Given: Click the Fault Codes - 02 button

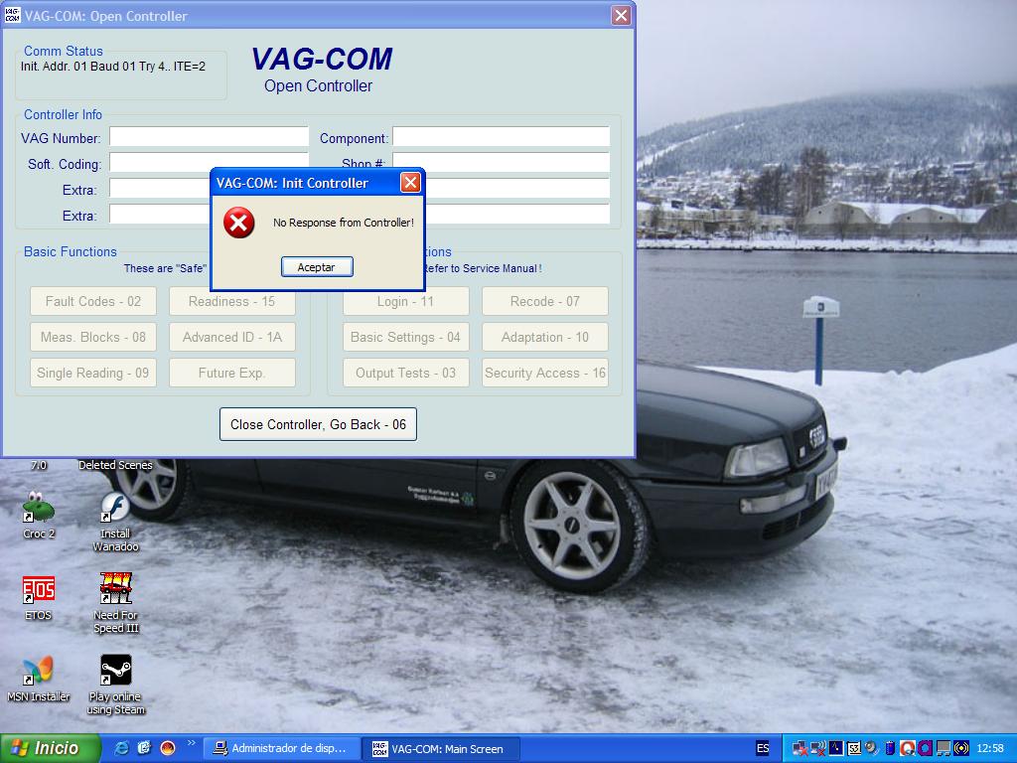Looking at the screenshot, I should pos(92,302).
